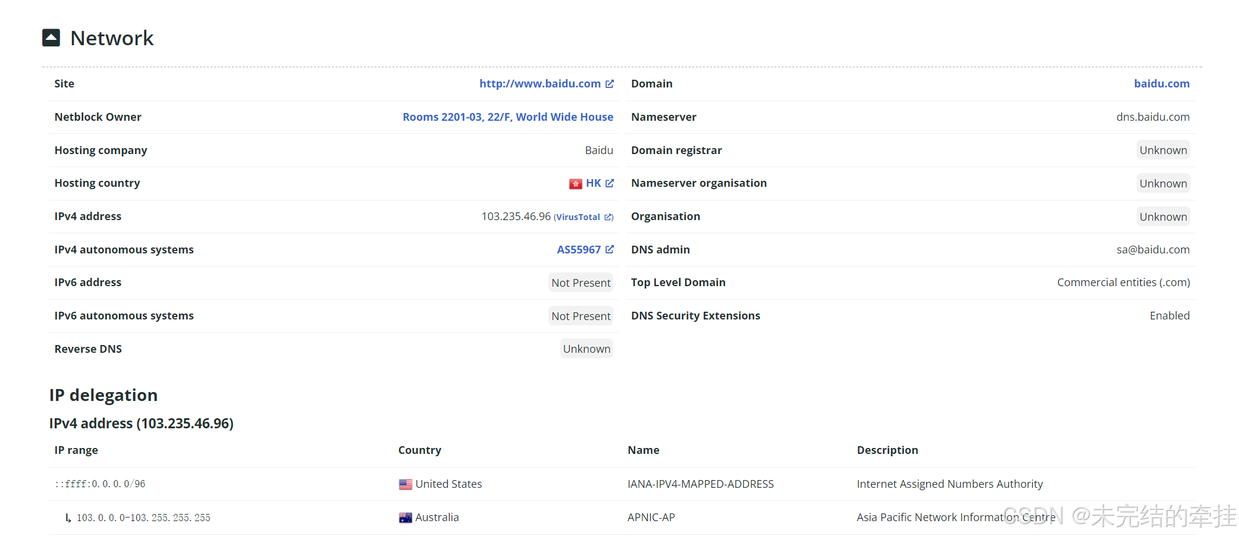This screenshot has height=536, width=1239.
Task: Click the Australia country cell
Action: (x=437, y=518)
